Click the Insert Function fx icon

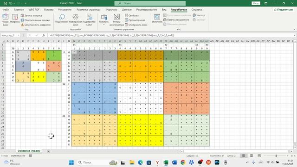point(44,35)
